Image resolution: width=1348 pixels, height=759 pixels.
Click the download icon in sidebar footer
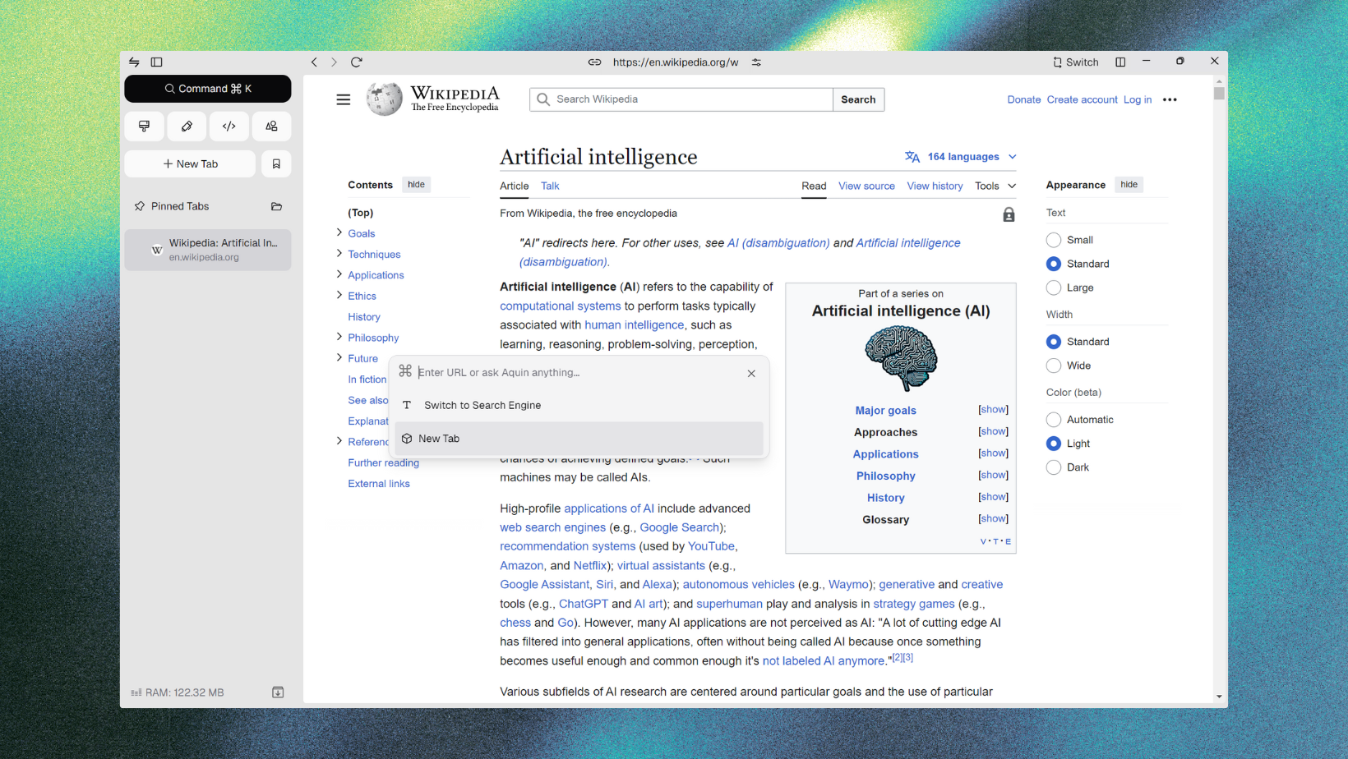(278, 692)
